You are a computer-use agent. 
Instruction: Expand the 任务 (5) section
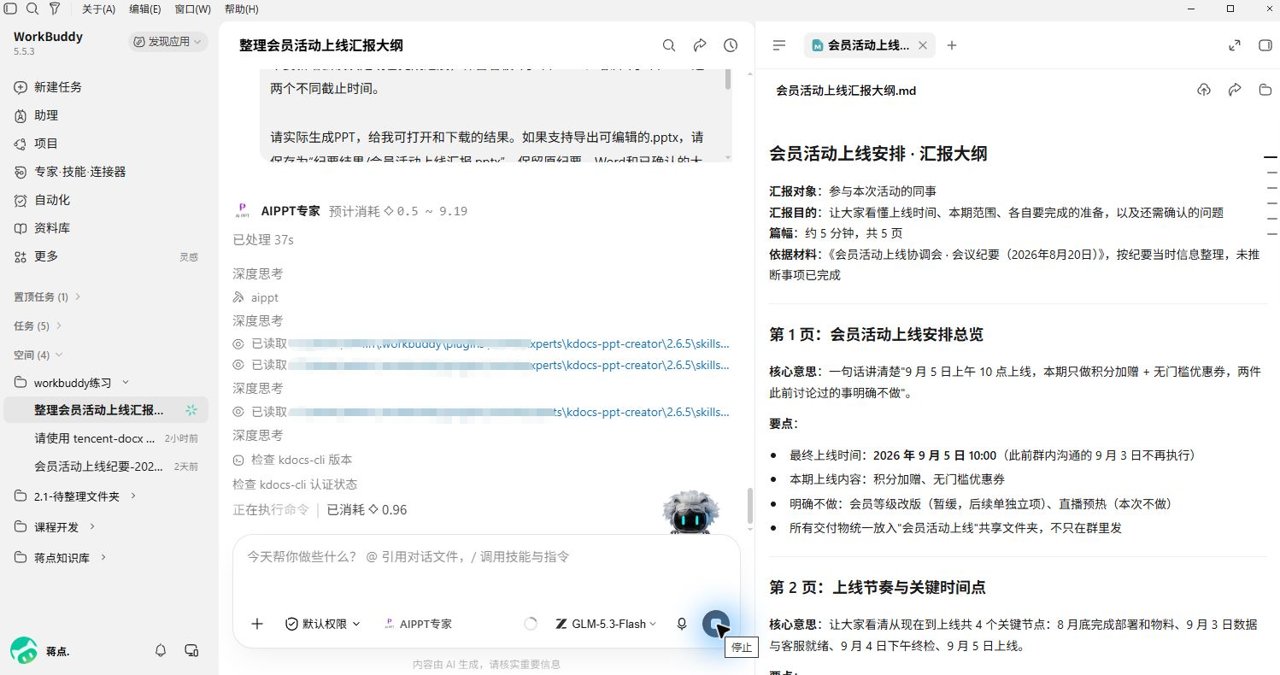click(x=38, y=326)
